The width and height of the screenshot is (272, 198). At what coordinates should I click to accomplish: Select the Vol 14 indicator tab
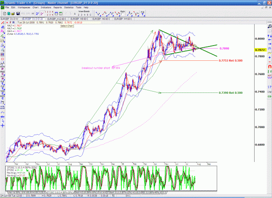[102, 192]
